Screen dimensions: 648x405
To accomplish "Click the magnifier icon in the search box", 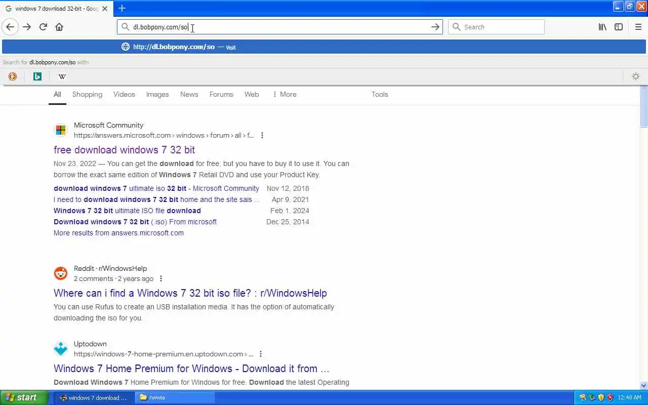I will [457, 27].
